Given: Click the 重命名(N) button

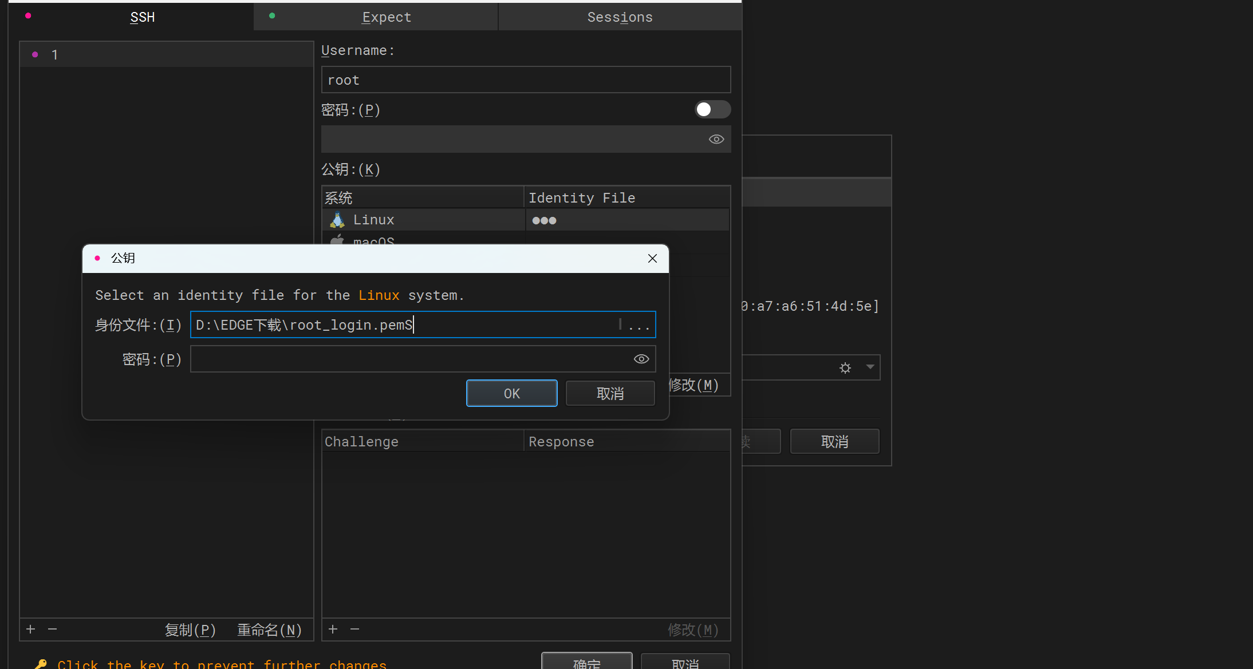Looking at the screenshot, I should [x=270, y=630].
